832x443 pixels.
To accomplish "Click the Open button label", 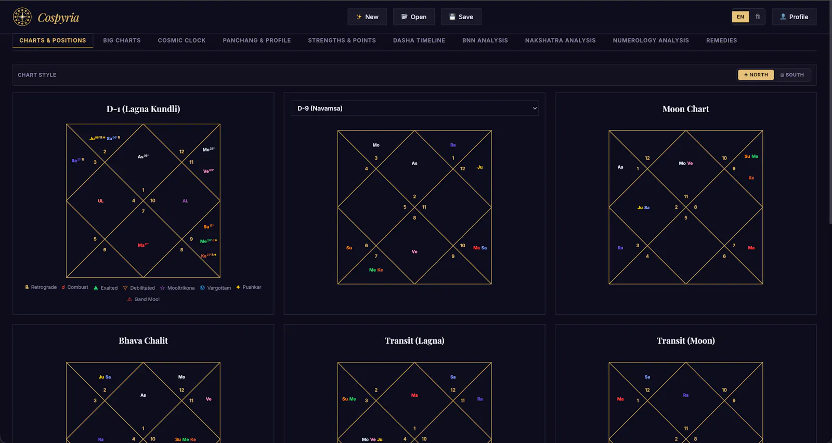I will point(419,17).
